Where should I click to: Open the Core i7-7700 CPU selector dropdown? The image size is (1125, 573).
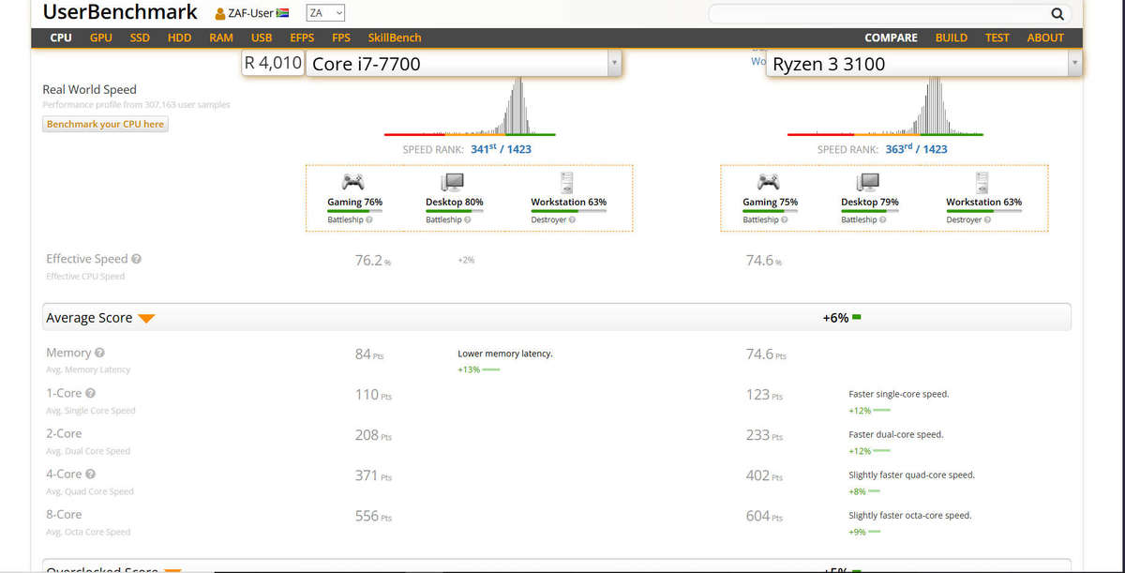[x=614, y=64]
